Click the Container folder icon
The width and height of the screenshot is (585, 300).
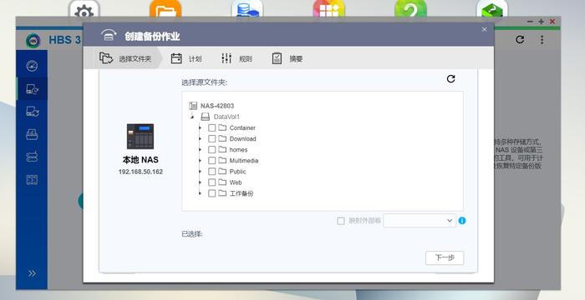(222, 127)
